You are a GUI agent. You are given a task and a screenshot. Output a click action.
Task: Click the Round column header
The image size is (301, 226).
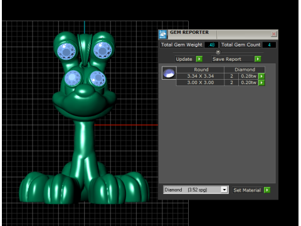click(201, 70)
